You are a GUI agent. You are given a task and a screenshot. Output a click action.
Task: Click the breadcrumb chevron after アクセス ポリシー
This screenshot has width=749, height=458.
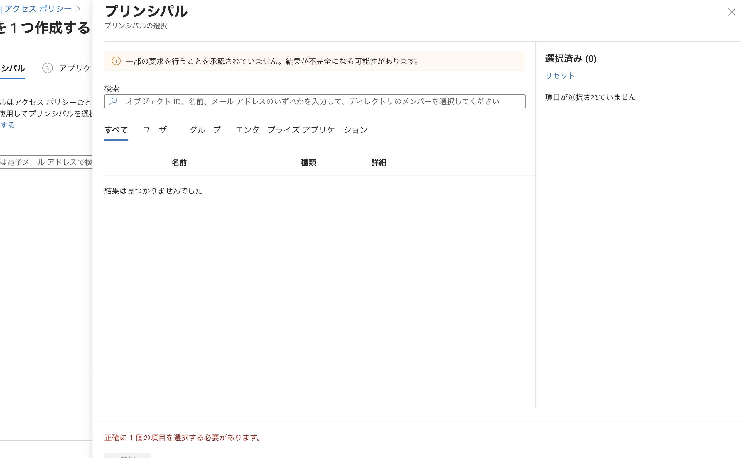point(79,9)
